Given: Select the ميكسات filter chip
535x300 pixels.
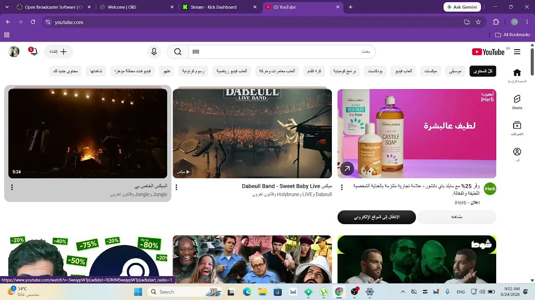Looking at the screenshot, I should coord(431,71).
